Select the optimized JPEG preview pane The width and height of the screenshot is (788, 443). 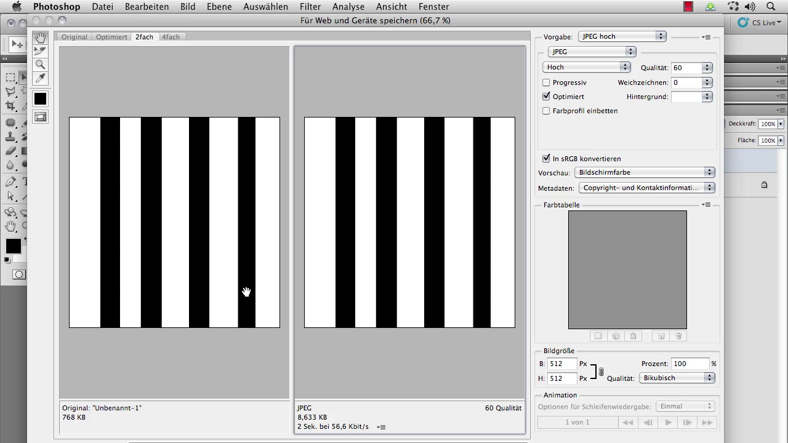point(409,222)
